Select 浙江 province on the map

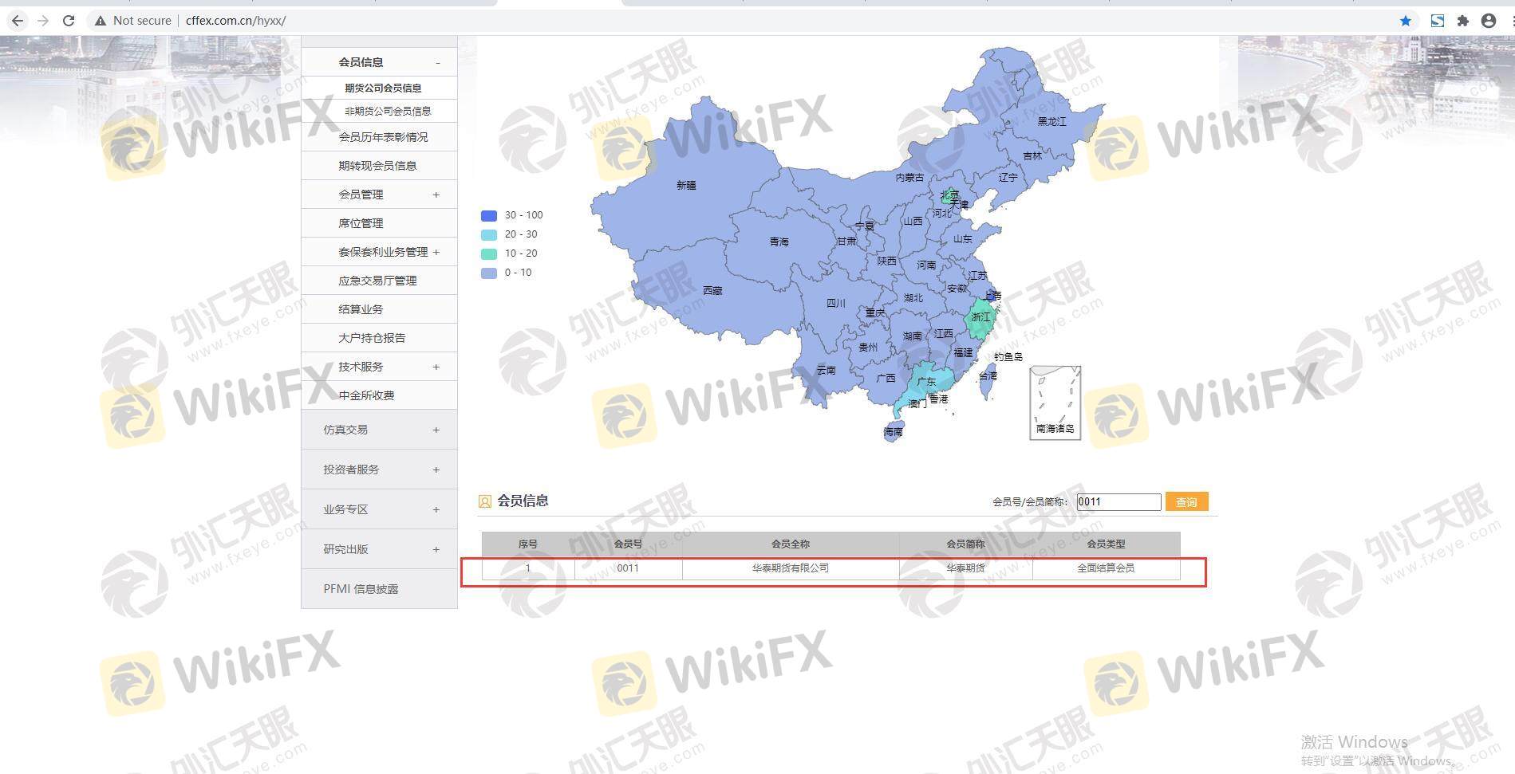pyautogui.click(x=980, y=317)
